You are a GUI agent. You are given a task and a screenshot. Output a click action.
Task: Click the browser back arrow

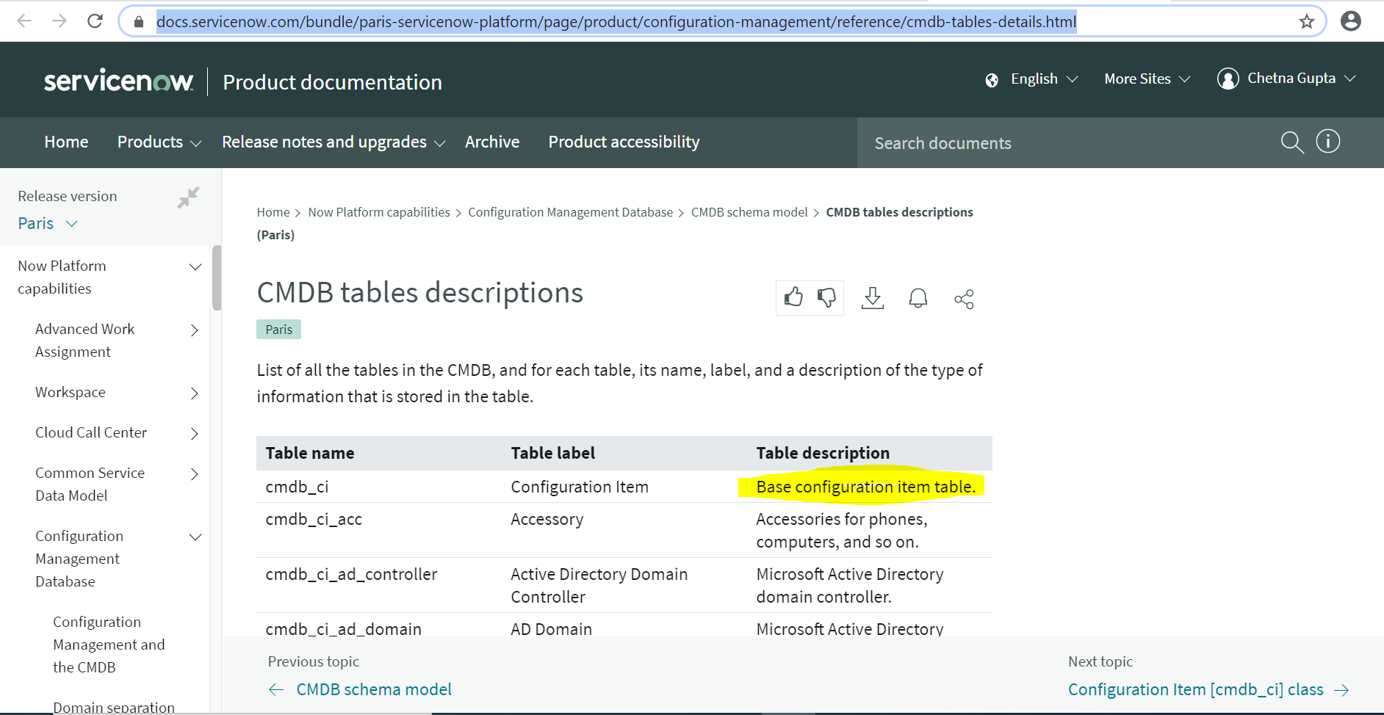[x=24, y=21]
